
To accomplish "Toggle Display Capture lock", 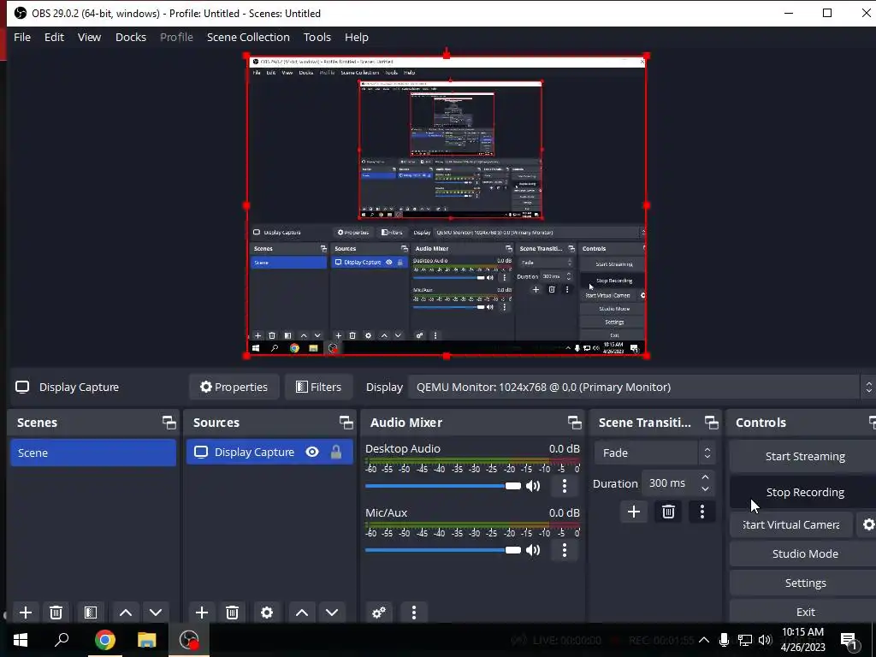I will 335,452.
